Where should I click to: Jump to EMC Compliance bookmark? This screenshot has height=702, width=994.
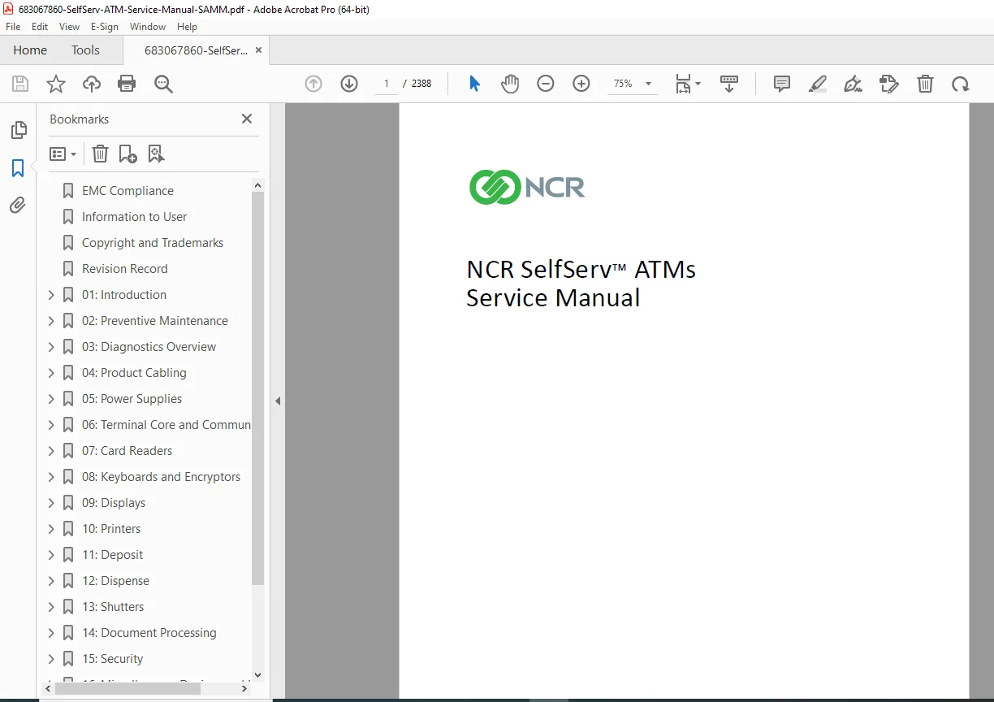point(127,191)
